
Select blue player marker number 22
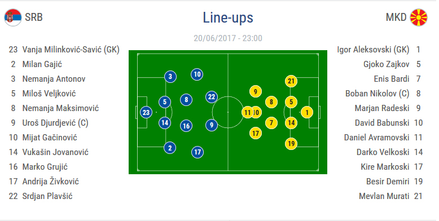(212, 97)
